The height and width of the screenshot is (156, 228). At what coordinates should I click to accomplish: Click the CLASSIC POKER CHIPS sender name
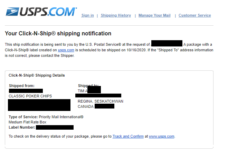30,96
